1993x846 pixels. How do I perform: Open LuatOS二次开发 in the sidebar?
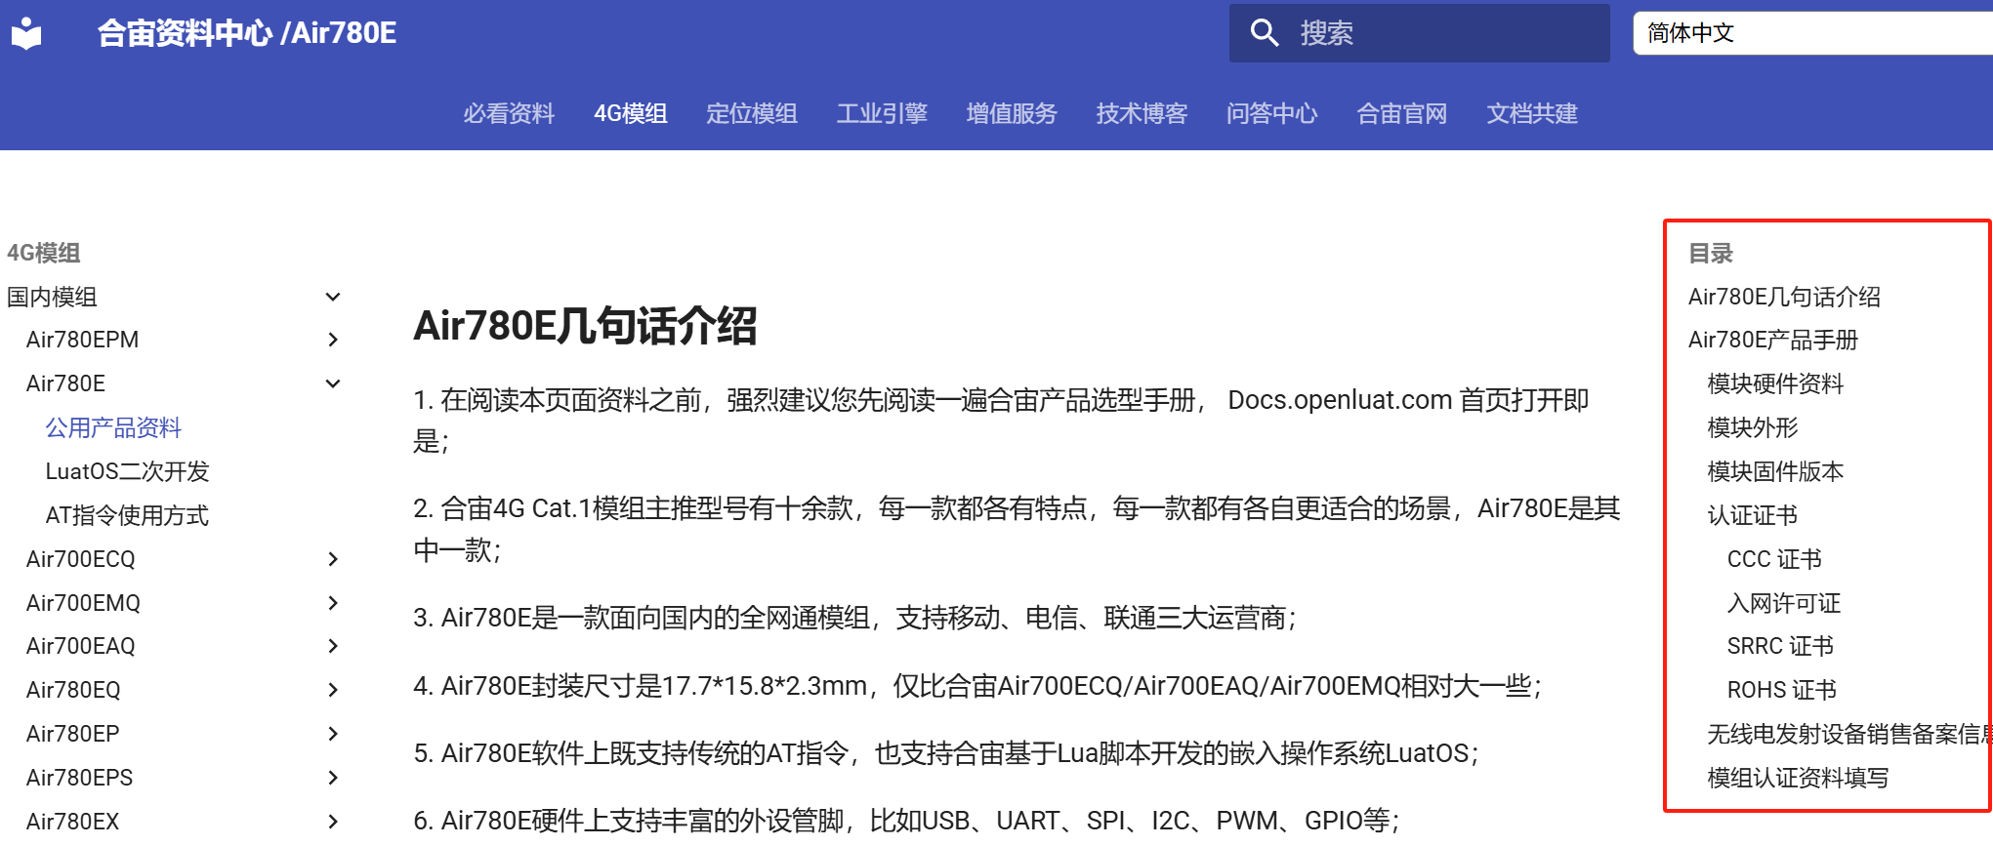tap(127, 471)
